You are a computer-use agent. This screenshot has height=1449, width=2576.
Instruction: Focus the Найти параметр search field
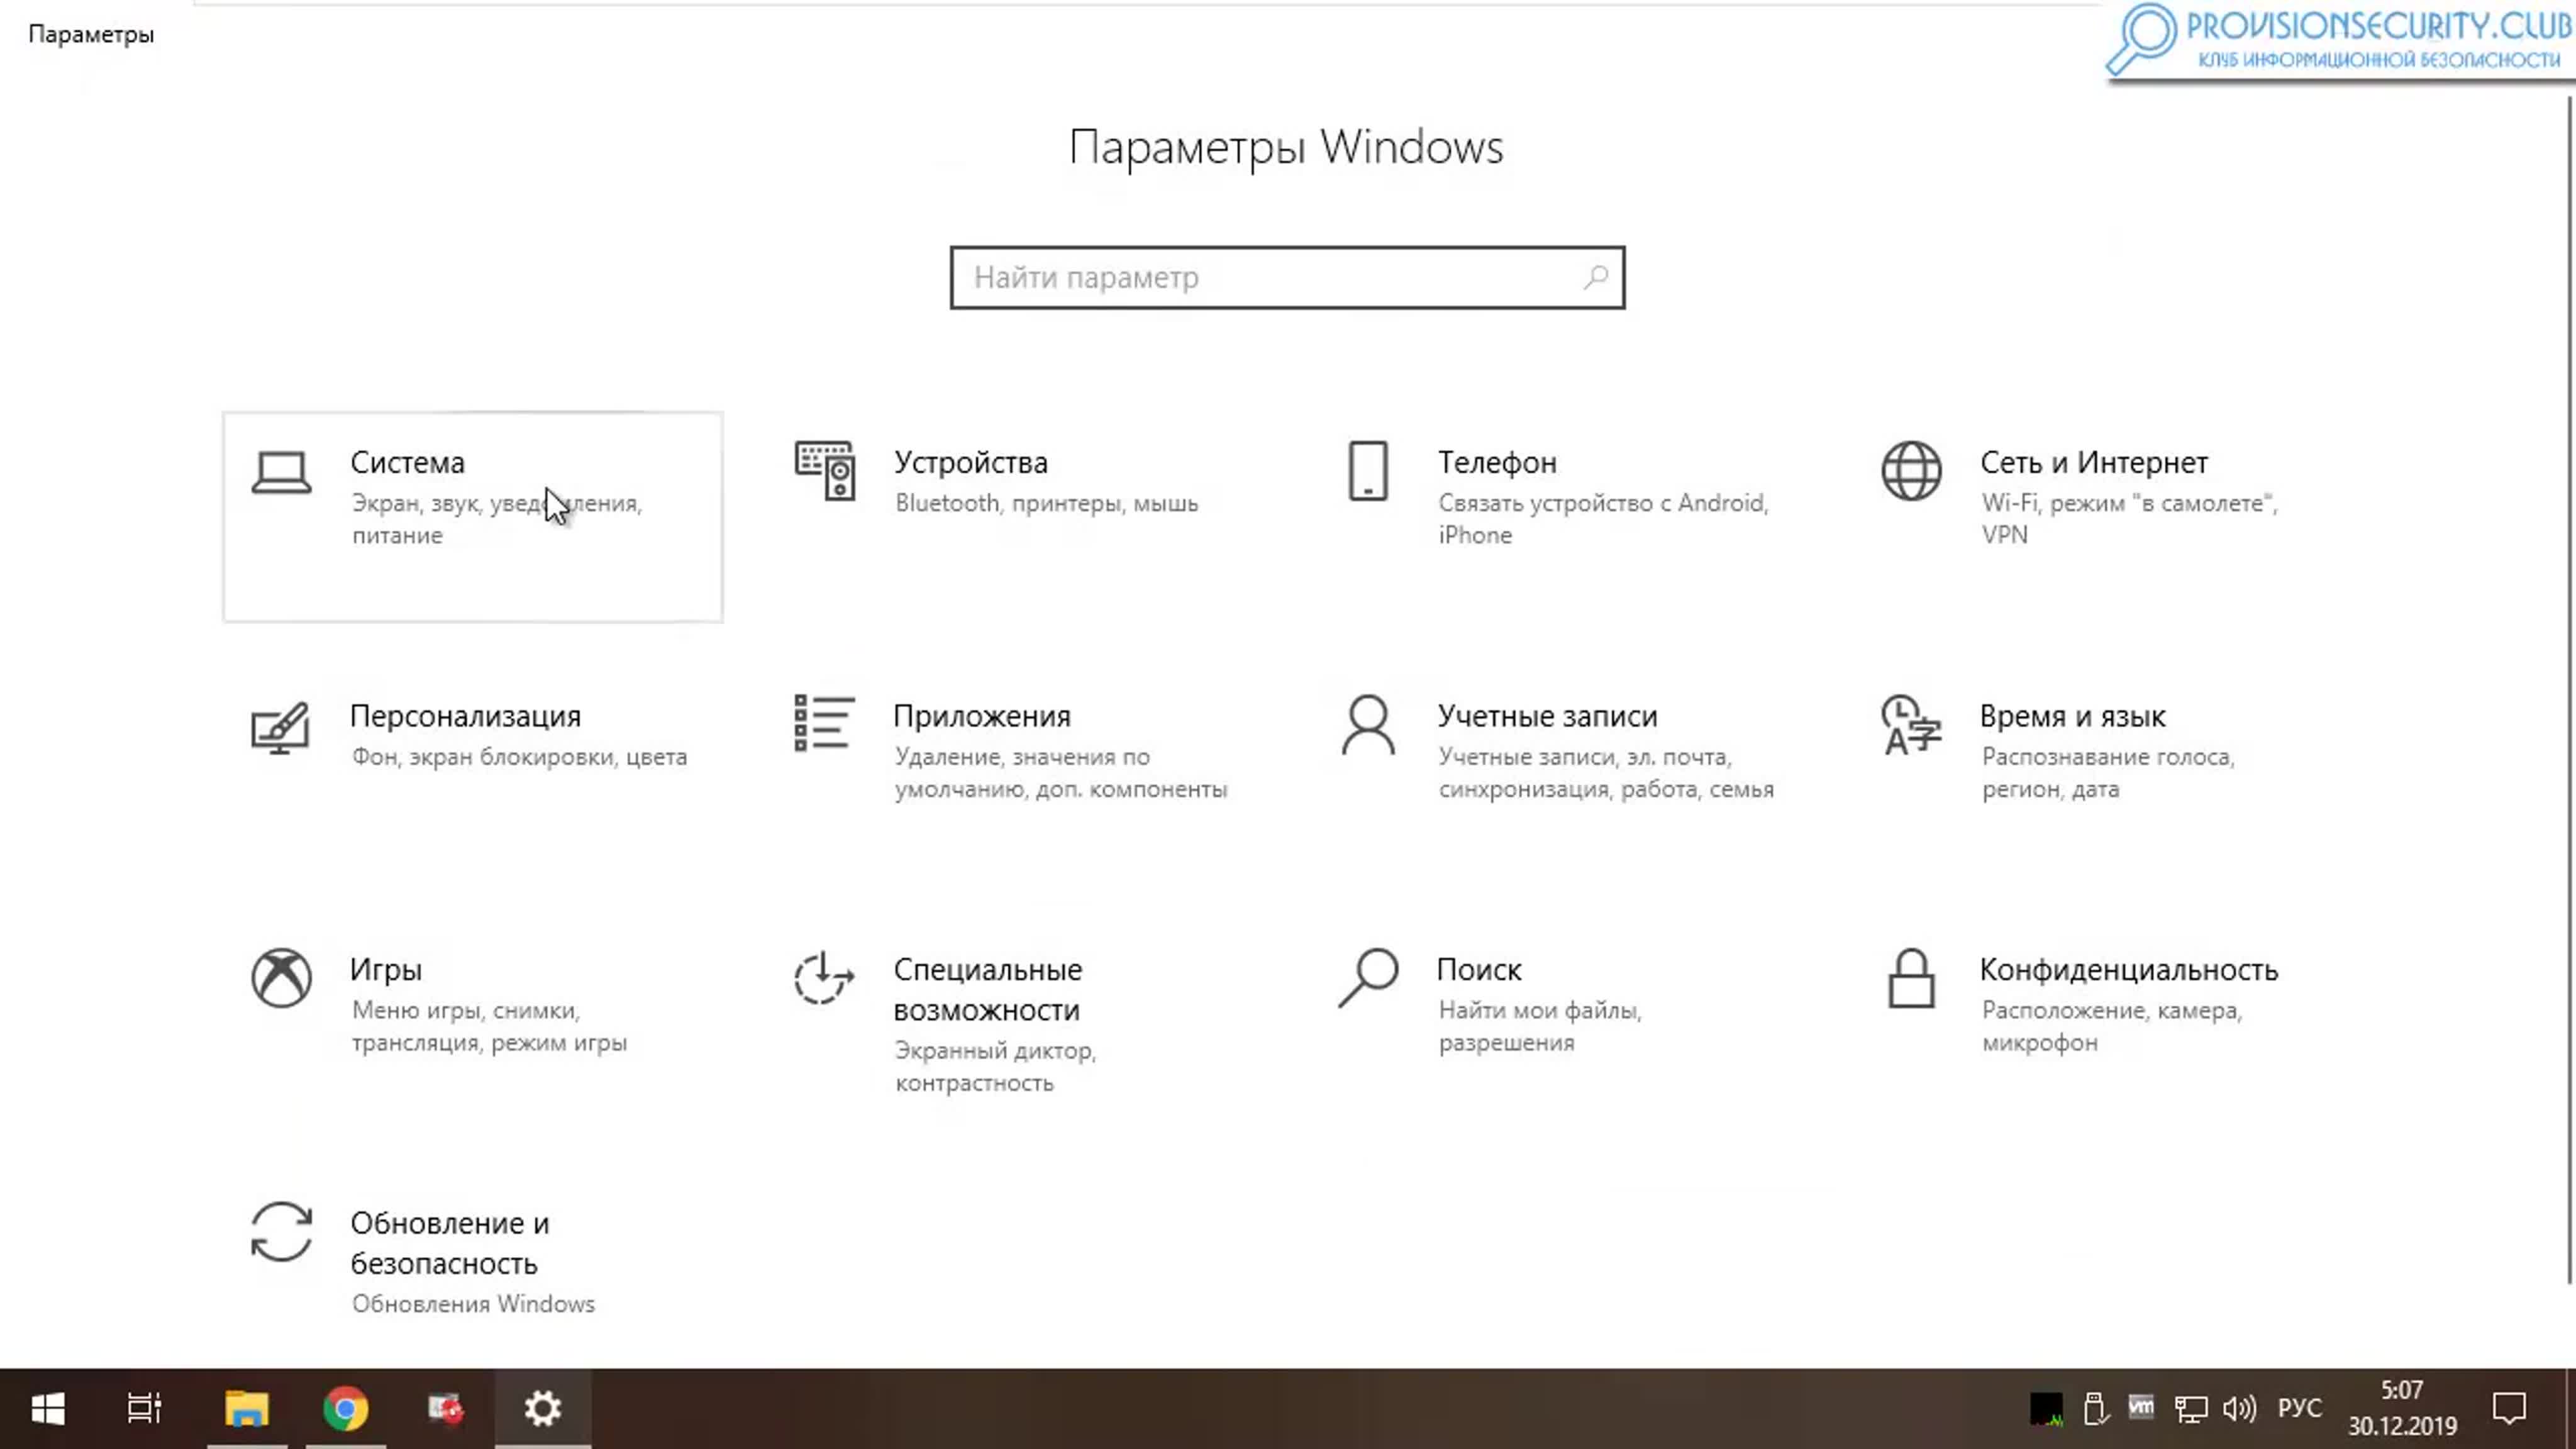point(1287,277)
